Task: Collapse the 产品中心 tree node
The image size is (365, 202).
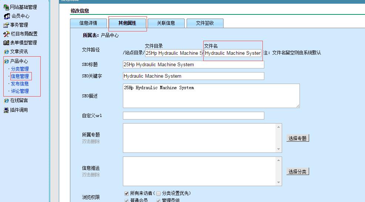Action: [6, 61]
